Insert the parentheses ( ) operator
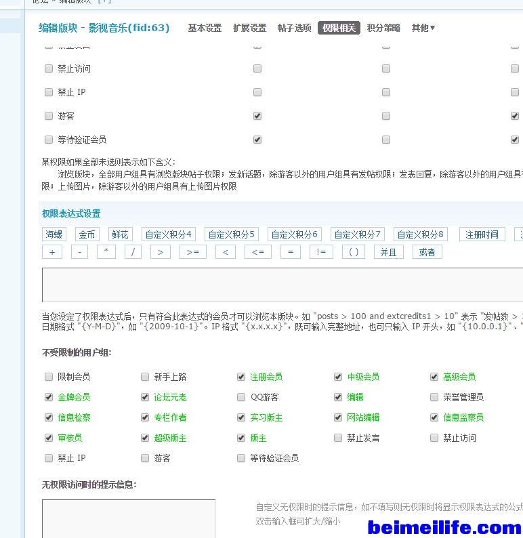 click(x=354, y=251)
